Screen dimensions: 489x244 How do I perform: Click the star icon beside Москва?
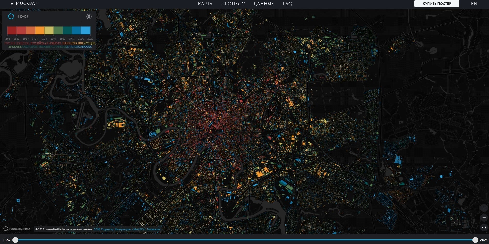pyautogui.click(x=12, y=4)
